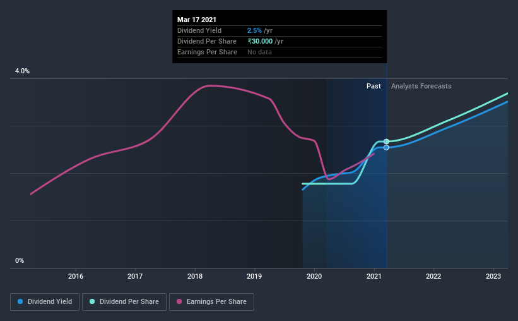The height and width of the screenshot is (321, 518).
Task: Toggle the Earnings Per Share legend button
Action: [211, 302]
